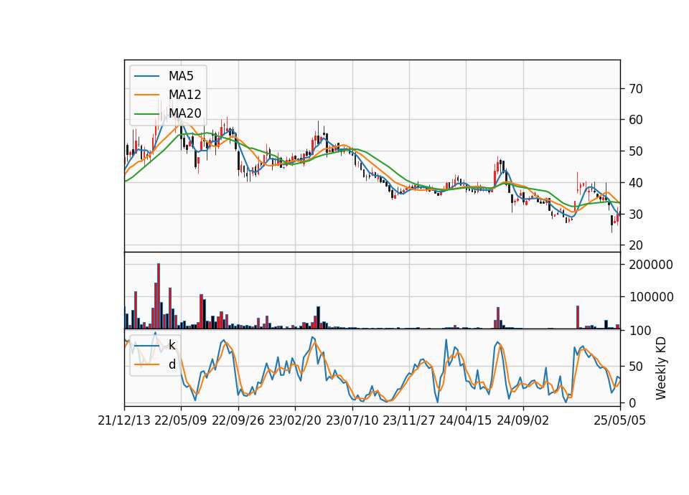Click the MA20 legend entry
The height and width of the screenshot is (495, 689).
coord(167,113)
